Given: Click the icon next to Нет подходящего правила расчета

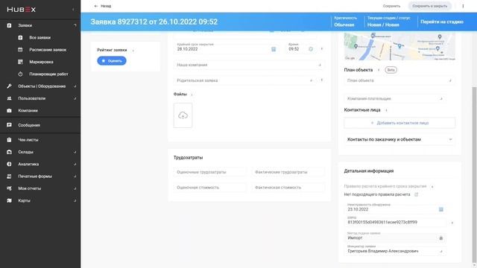Looking at the screenshot, I should [417, 194].
